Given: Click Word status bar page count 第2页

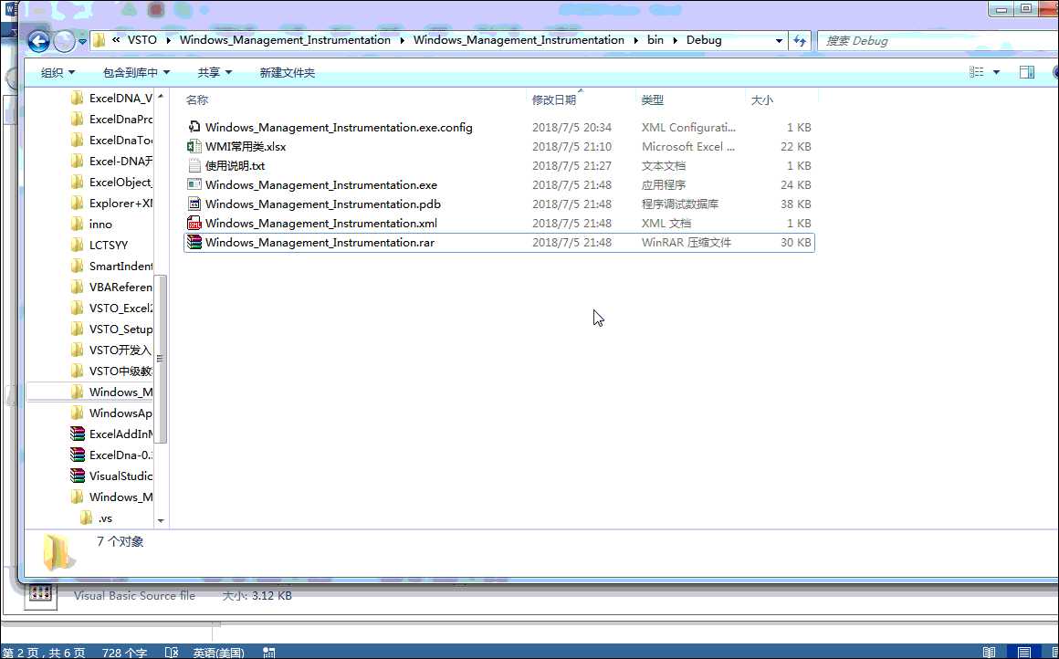Looking at the screenshot, I should (x=44, y=653).
